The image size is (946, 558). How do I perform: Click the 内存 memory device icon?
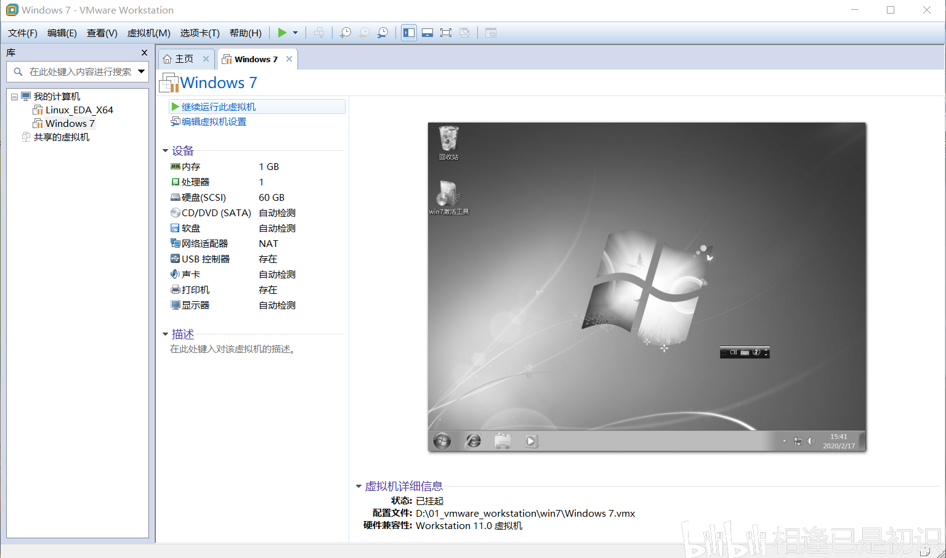point(176,166)
